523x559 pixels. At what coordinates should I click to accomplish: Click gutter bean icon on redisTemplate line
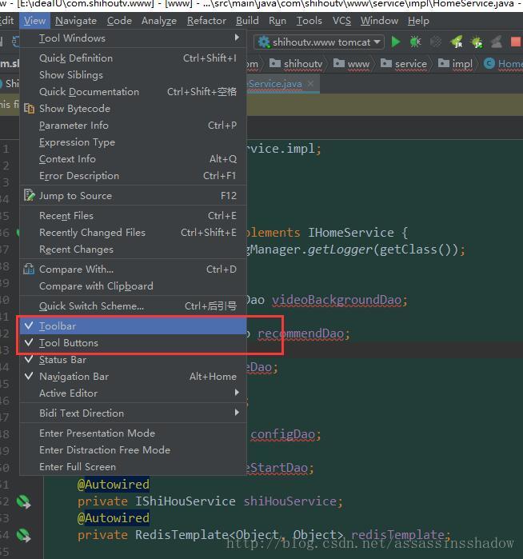pyautogui.click(x=23, y=535)
